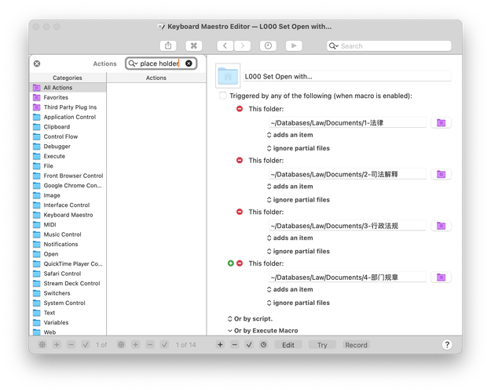This screenshot has height=392, width=491.
Task: Click the macro folder icon thumbnail
Action: point(228,75)
